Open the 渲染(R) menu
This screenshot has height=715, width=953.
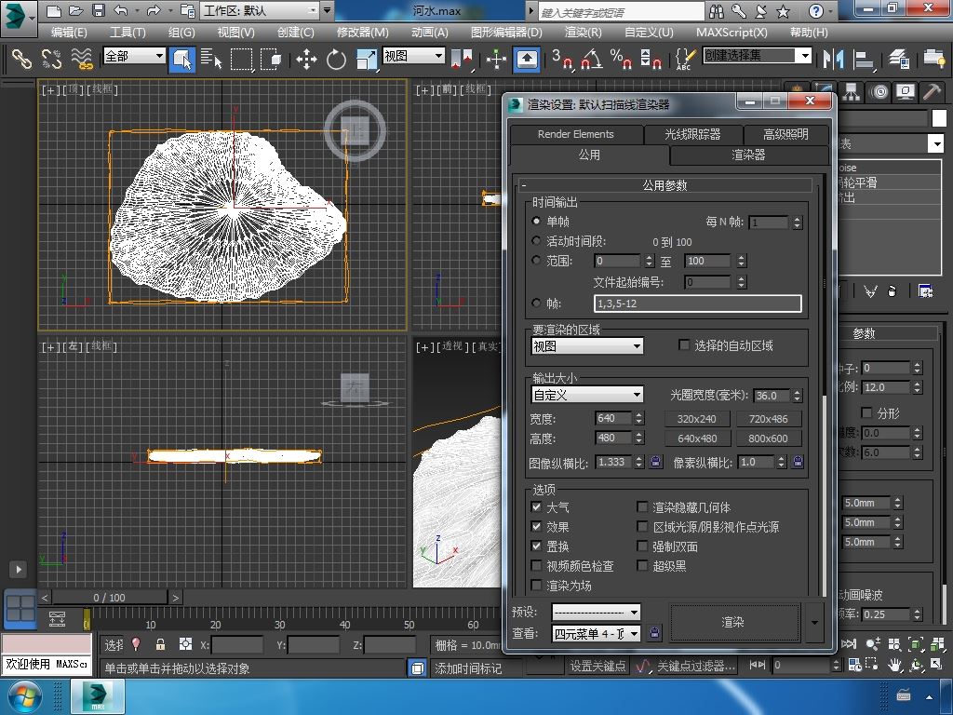click(x=583, y=33)
